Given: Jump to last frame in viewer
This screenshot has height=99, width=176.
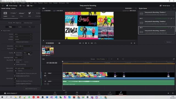Looking at the screenshot, I should 92,43.
